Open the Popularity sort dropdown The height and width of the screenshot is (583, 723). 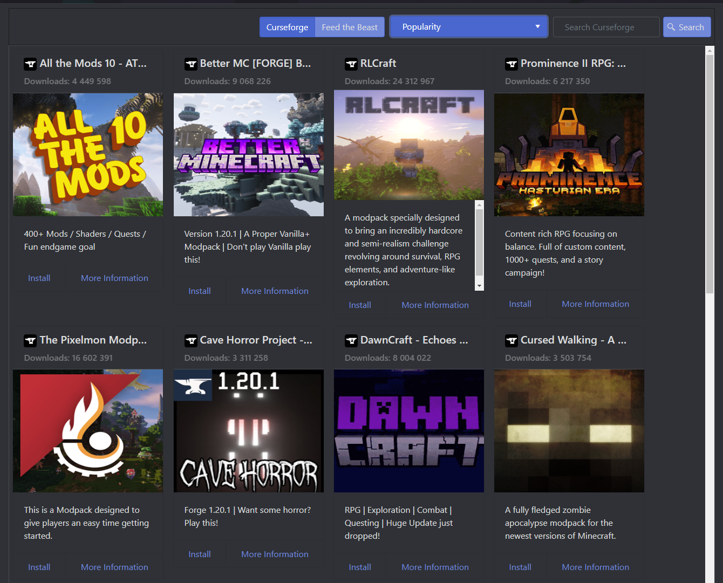468,27
